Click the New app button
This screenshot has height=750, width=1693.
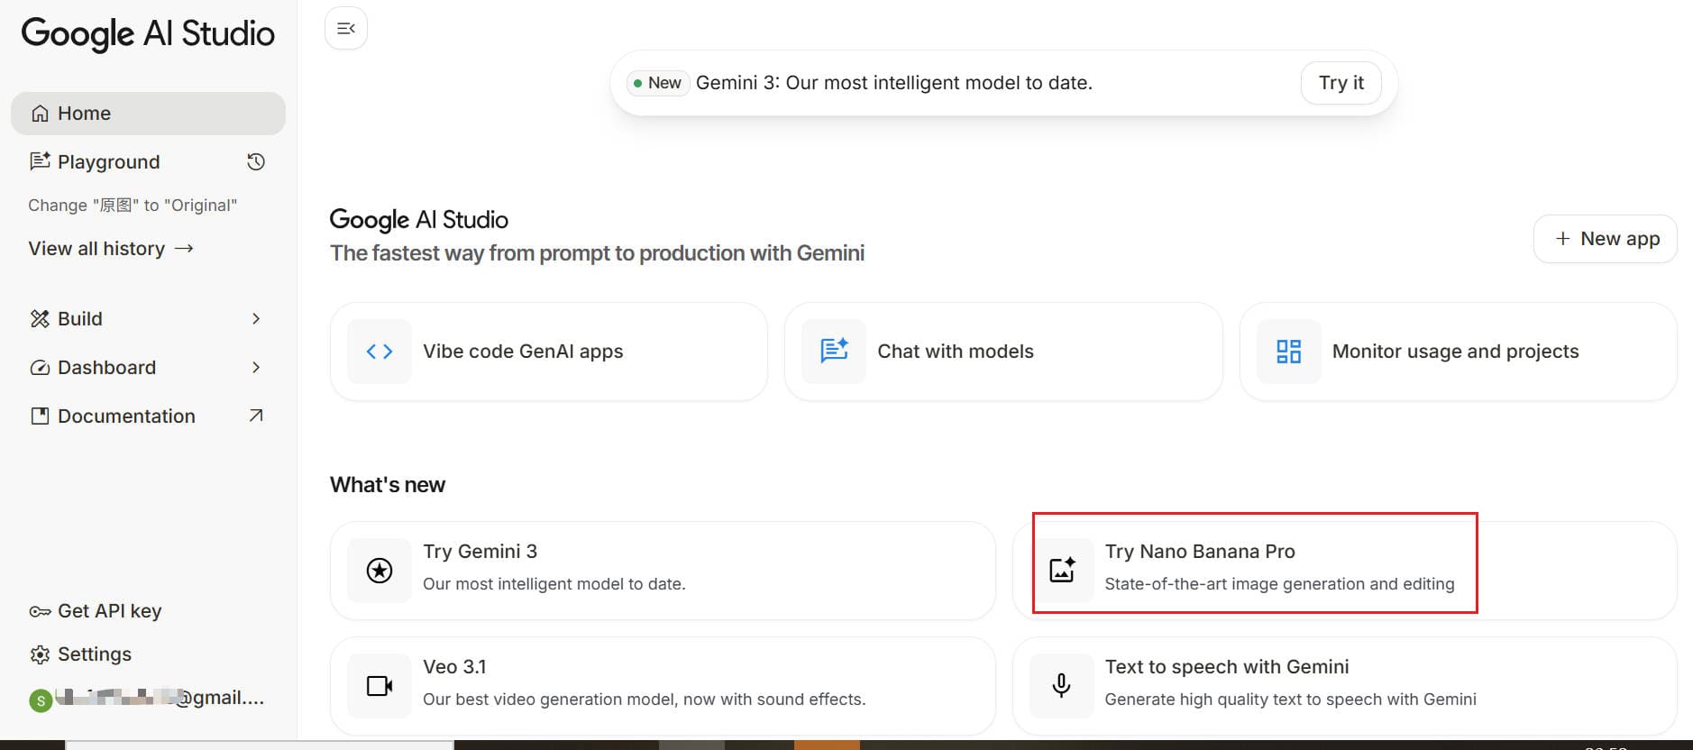click(x=1605, y=239)
